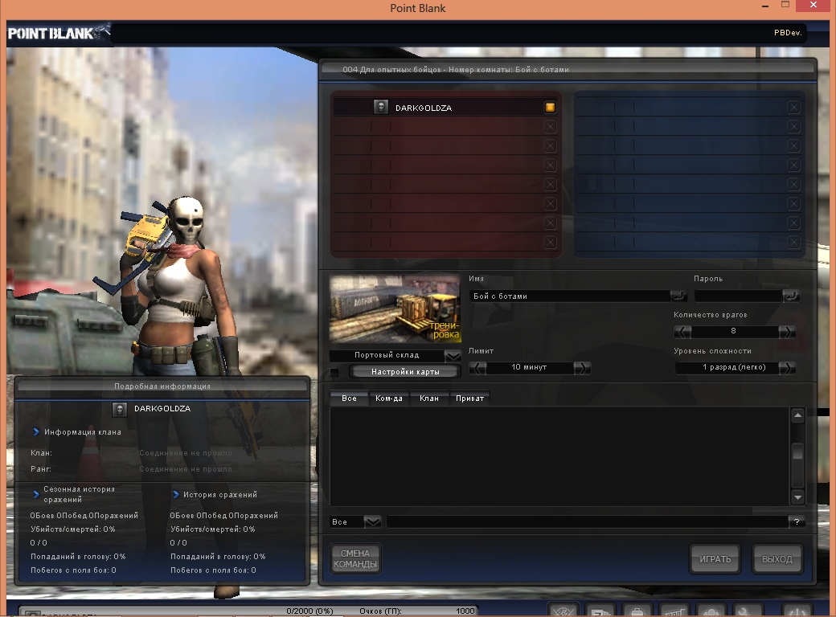
Task: Switch to the Клан chat tab
Action: coord(429,398)
